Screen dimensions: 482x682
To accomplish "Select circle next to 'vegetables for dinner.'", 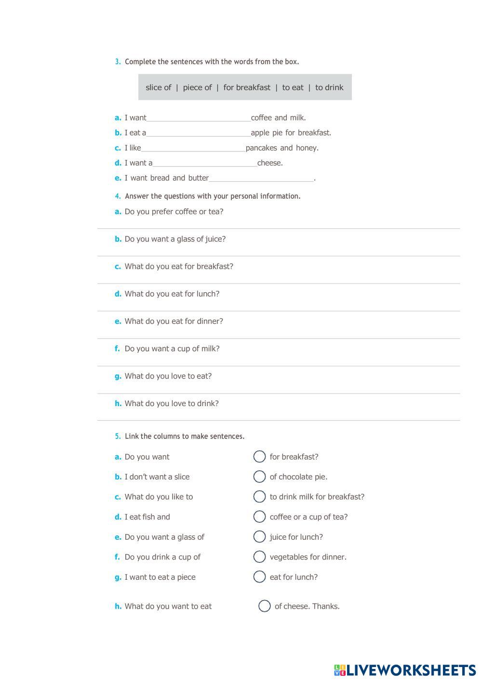I will pyautogui.click(x=259, y=557).
